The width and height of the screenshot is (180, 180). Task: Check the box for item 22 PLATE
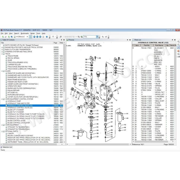pos(133,112)
